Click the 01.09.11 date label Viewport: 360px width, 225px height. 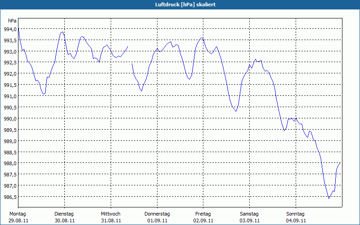click(157, 220)
